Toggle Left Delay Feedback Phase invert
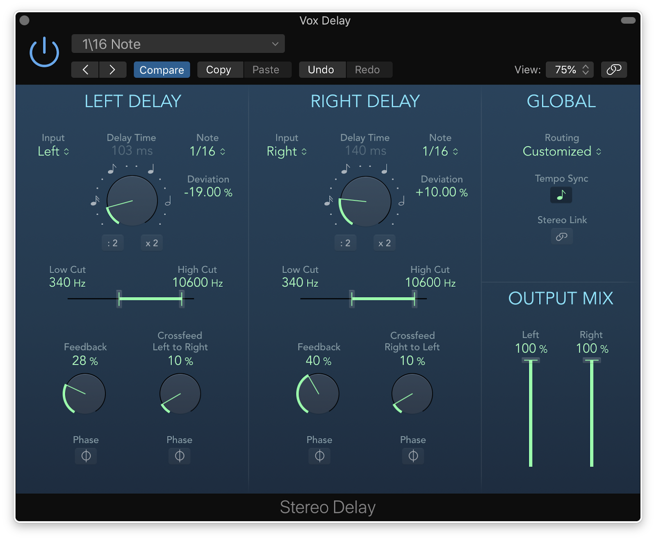This screenshot has height=540, width=656. pyautogui.click(x=86, y=456)
